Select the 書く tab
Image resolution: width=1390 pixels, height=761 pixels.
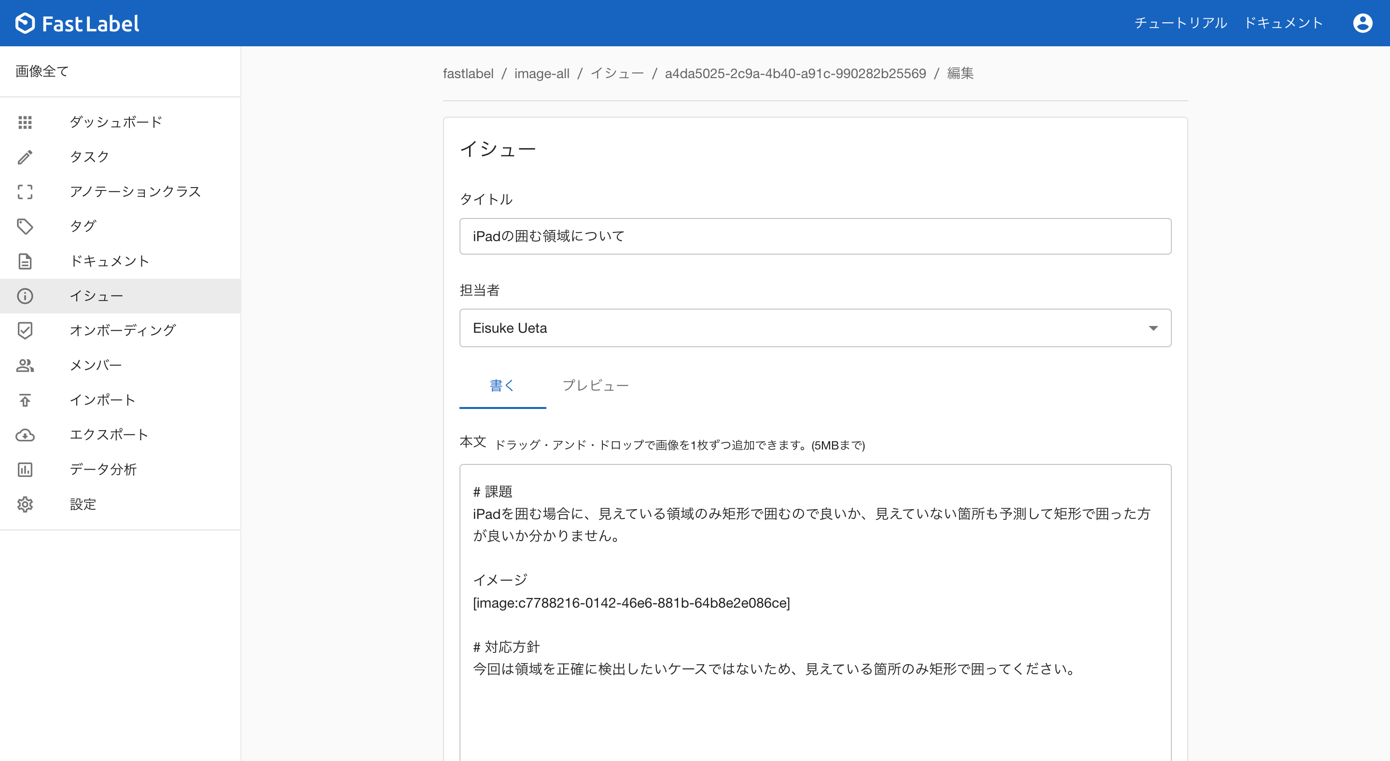coord(502,386)
